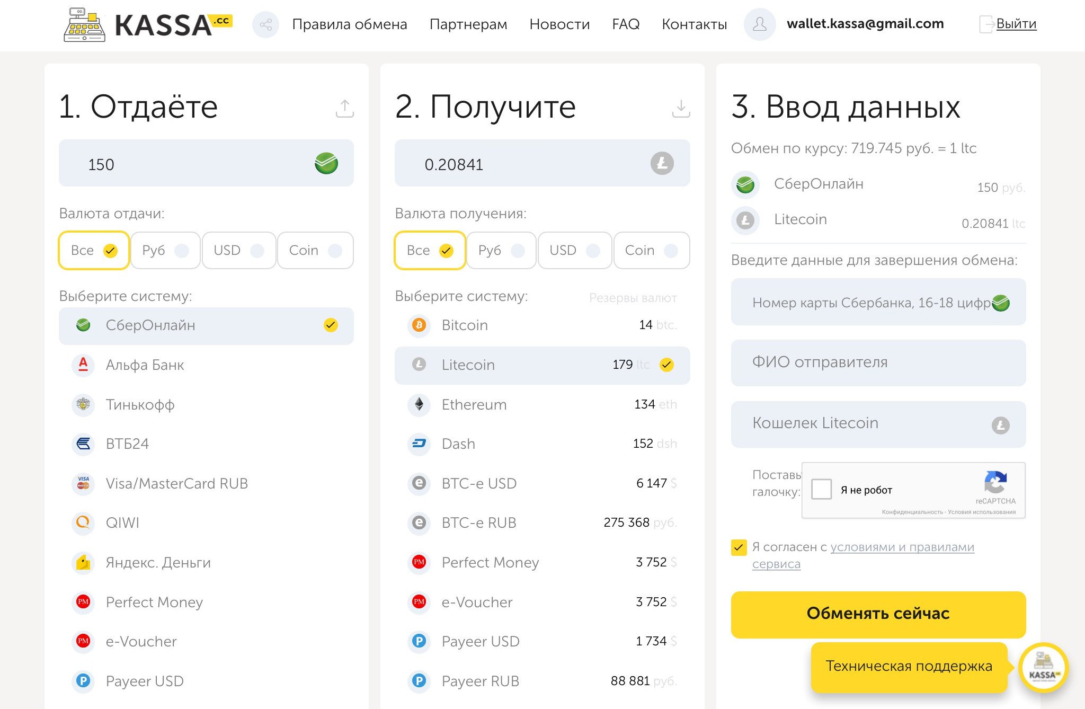Select Coin filter under Валюта получения
The image size is (1085, 709).
pos(651,250)
